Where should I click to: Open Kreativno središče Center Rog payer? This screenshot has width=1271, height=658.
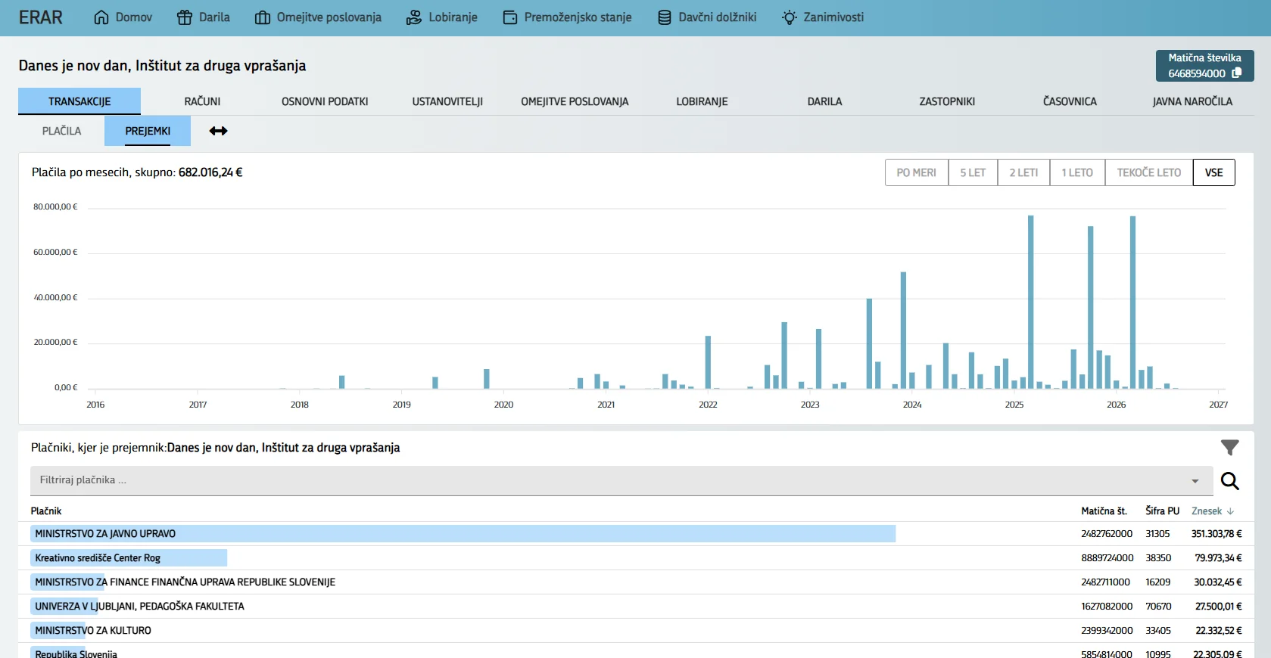point(636,558)
